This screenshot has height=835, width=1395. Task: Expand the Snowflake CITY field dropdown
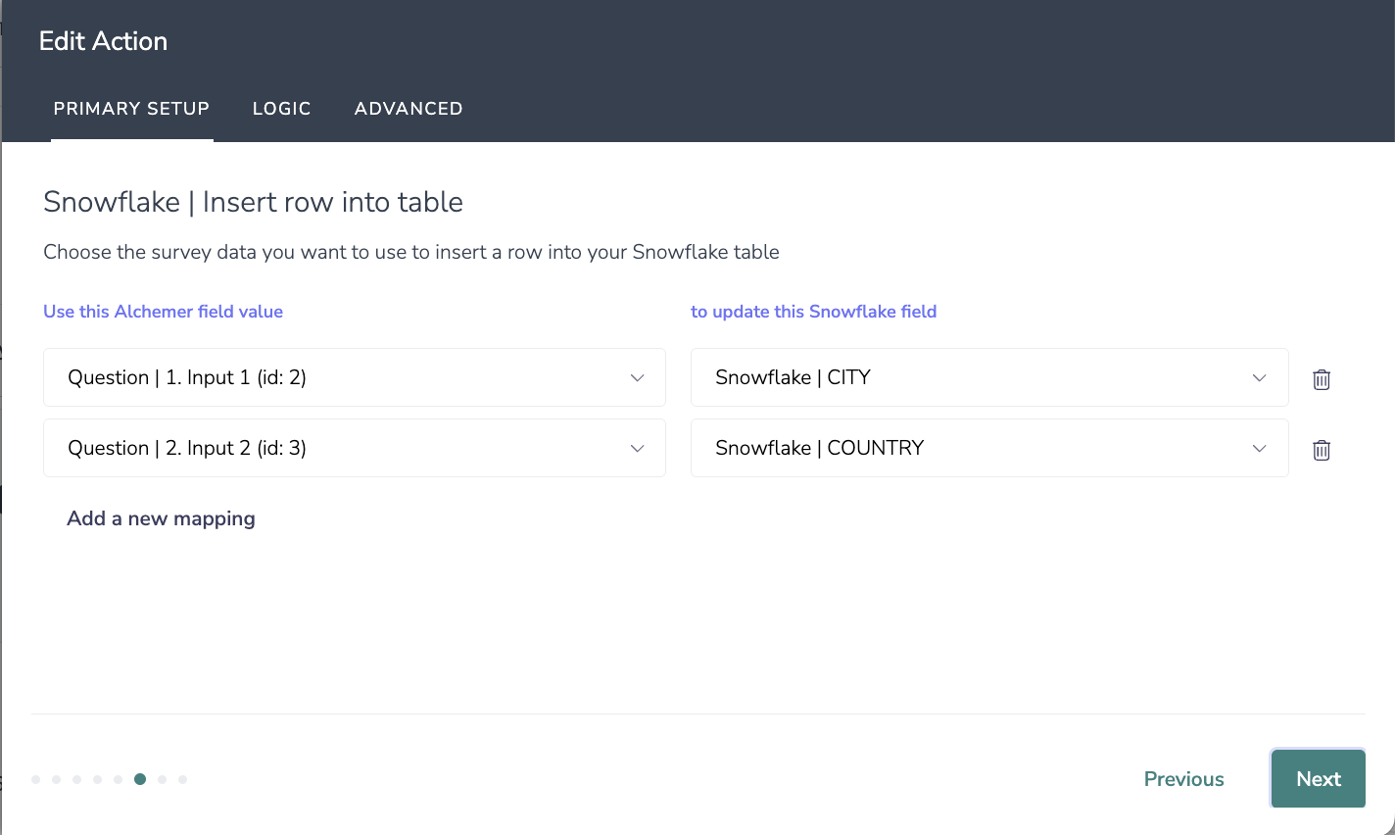tap(989, 377)
